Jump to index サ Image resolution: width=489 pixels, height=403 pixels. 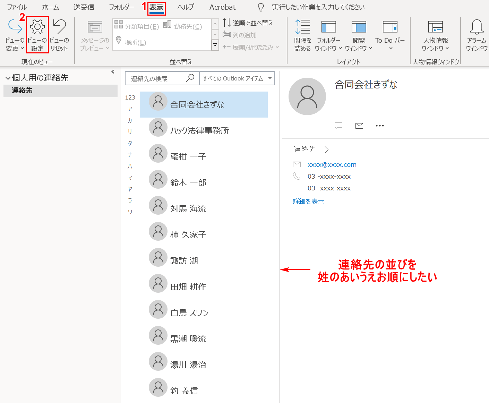coord(130,132)
